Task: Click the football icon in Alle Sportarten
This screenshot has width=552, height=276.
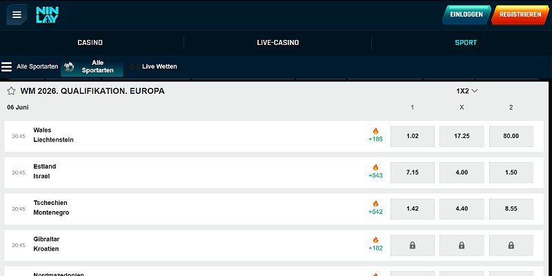Action: [x=69, y=67]
